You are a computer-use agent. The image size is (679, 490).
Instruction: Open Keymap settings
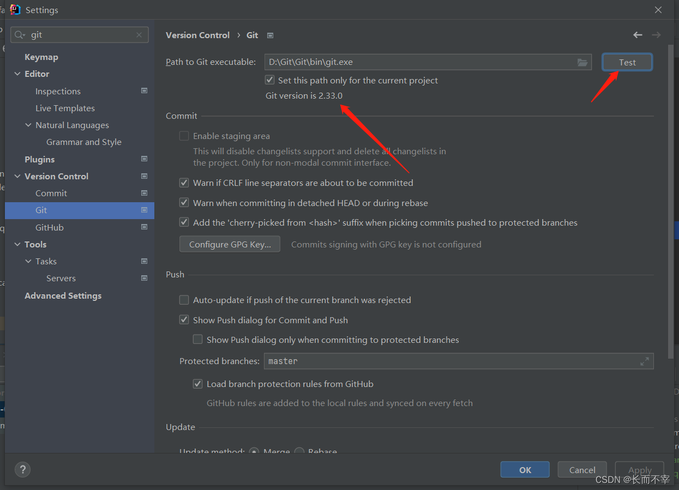pos(41,57)
